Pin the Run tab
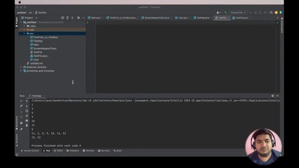Image resolution: width=299 pixels, height=168 pixels. [21, 129]
